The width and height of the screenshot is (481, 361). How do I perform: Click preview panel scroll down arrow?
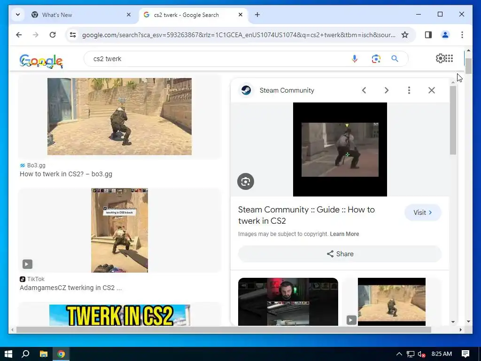click(x=453, y=322)
